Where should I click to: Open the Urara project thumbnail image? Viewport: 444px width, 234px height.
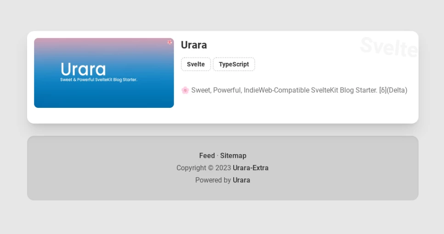(x=104, y=94)
